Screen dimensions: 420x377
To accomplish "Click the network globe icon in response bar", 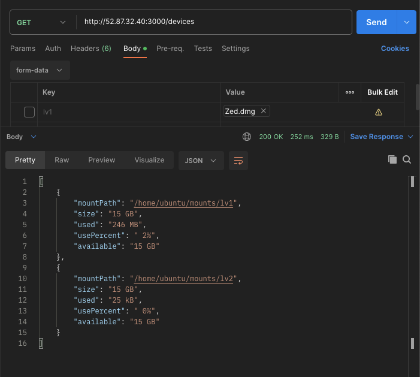I will (247, 137).
